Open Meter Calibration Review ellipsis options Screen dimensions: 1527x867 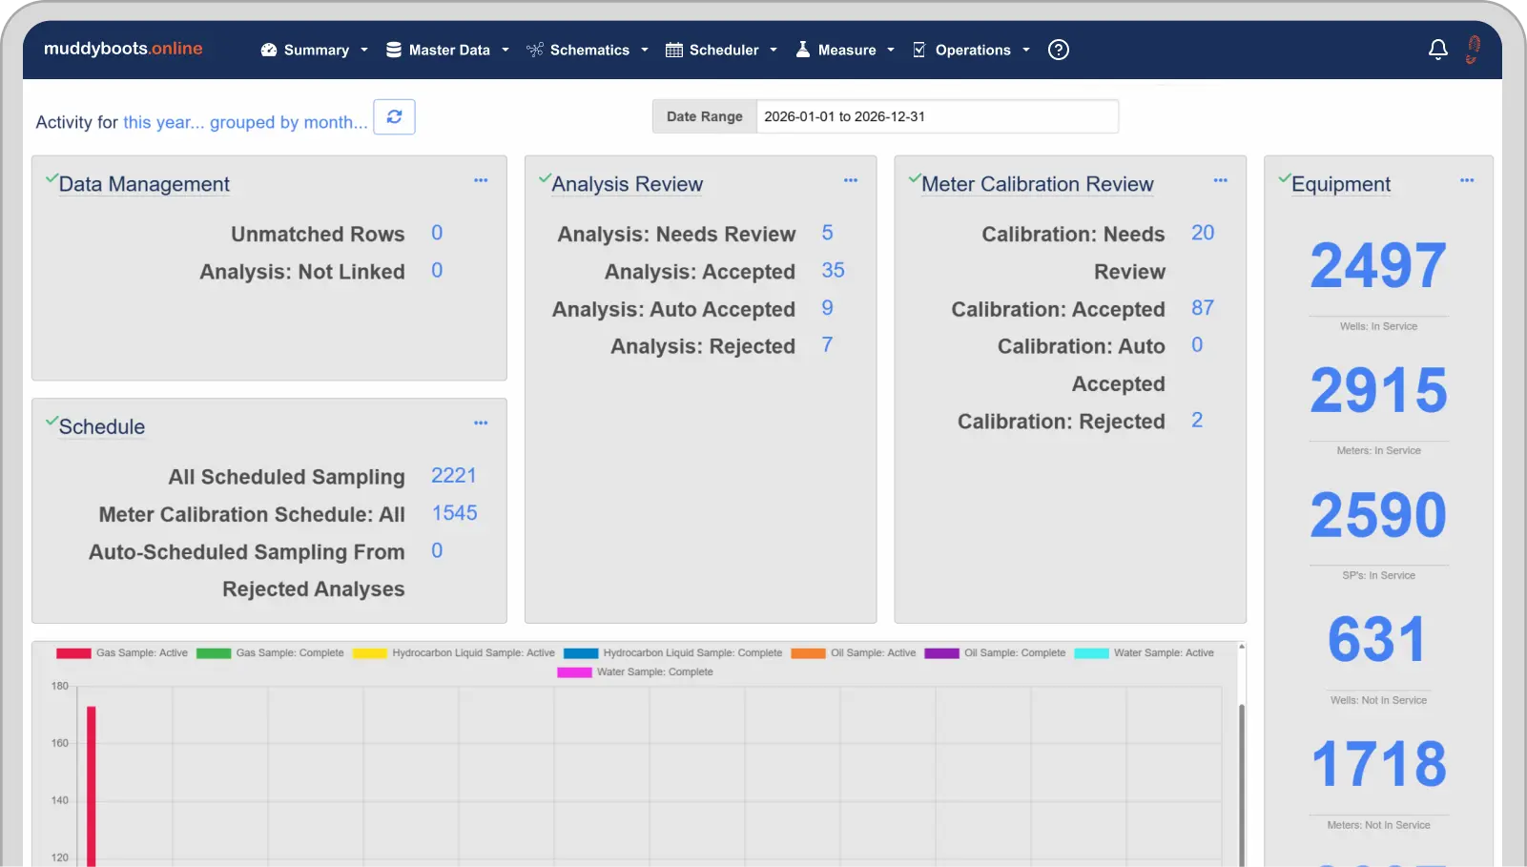1220,180
